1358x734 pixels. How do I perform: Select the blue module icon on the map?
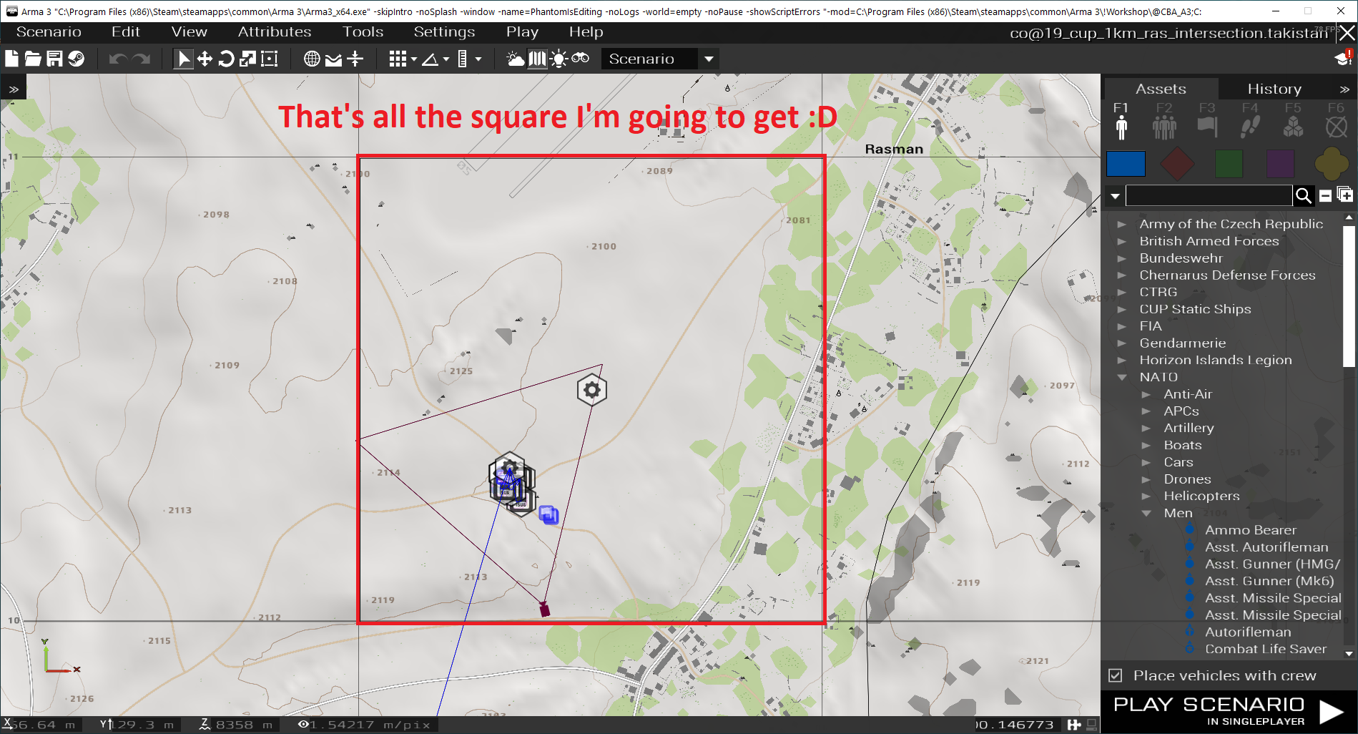(548, 514)
